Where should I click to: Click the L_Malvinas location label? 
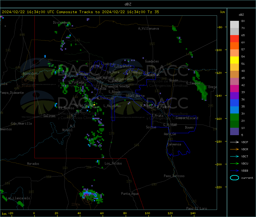112,106
